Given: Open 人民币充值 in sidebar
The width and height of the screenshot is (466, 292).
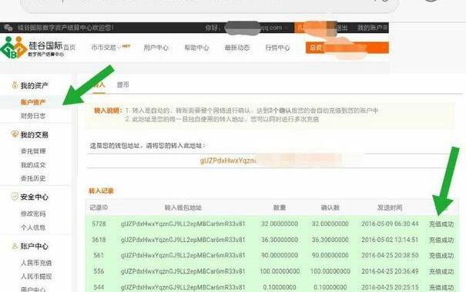Looking at the screenshot, I should pyautogui.click(x=36, y=263).
